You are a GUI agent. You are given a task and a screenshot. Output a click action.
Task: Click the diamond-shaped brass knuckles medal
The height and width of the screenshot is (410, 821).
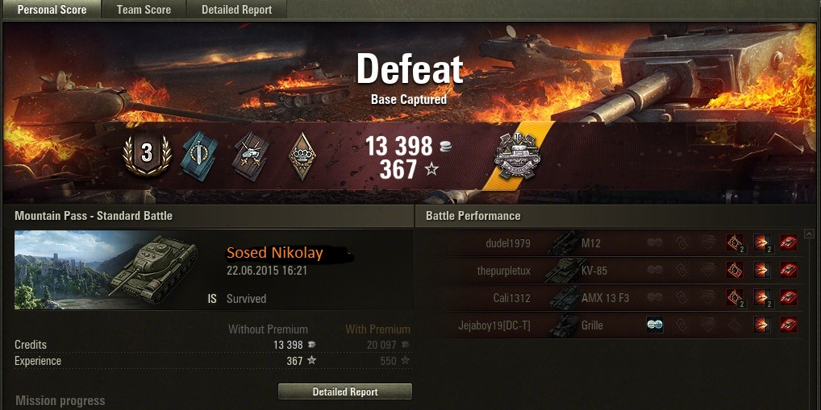[302, 155]
